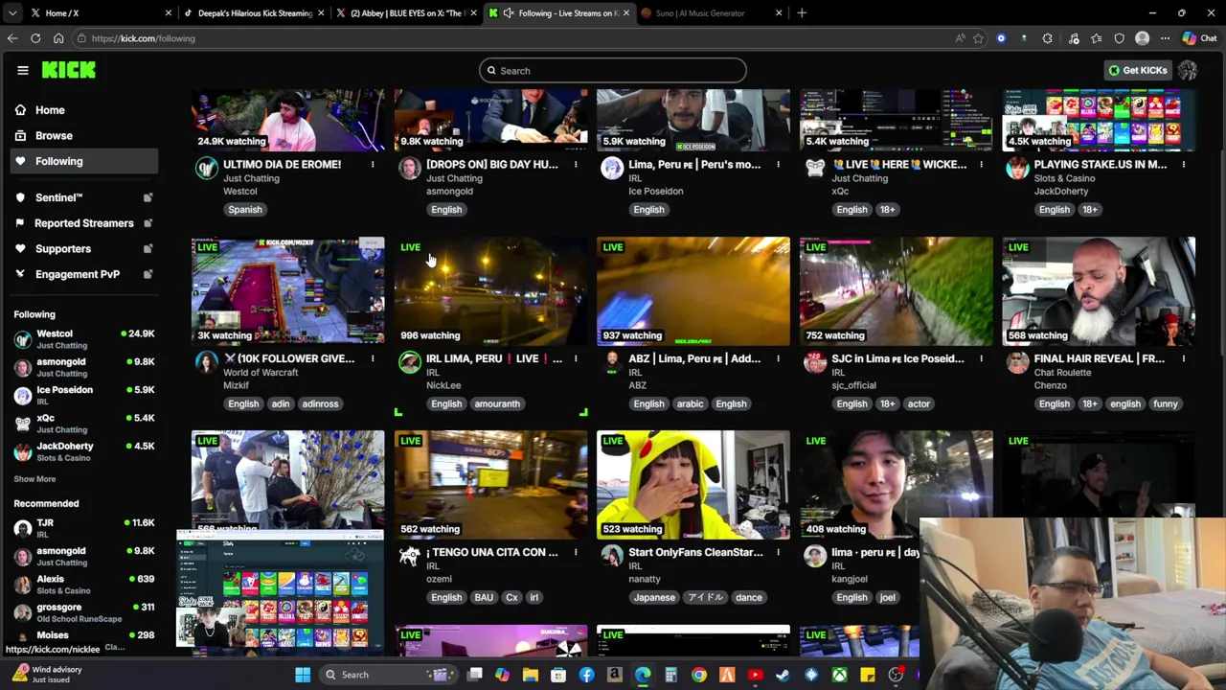This screenshot has width=1226, height=690.
Task: Switch to Suno AI Music Generator tab
Action: click(712, 13)
